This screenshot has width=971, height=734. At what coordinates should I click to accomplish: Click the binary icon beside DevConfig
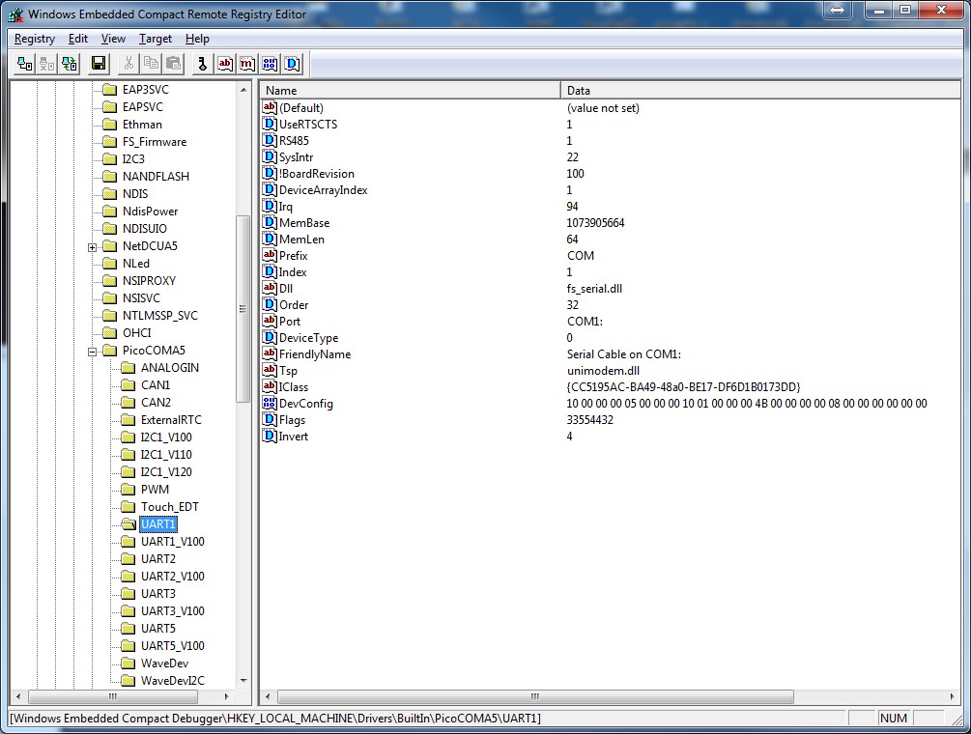(x=270, y=404)
